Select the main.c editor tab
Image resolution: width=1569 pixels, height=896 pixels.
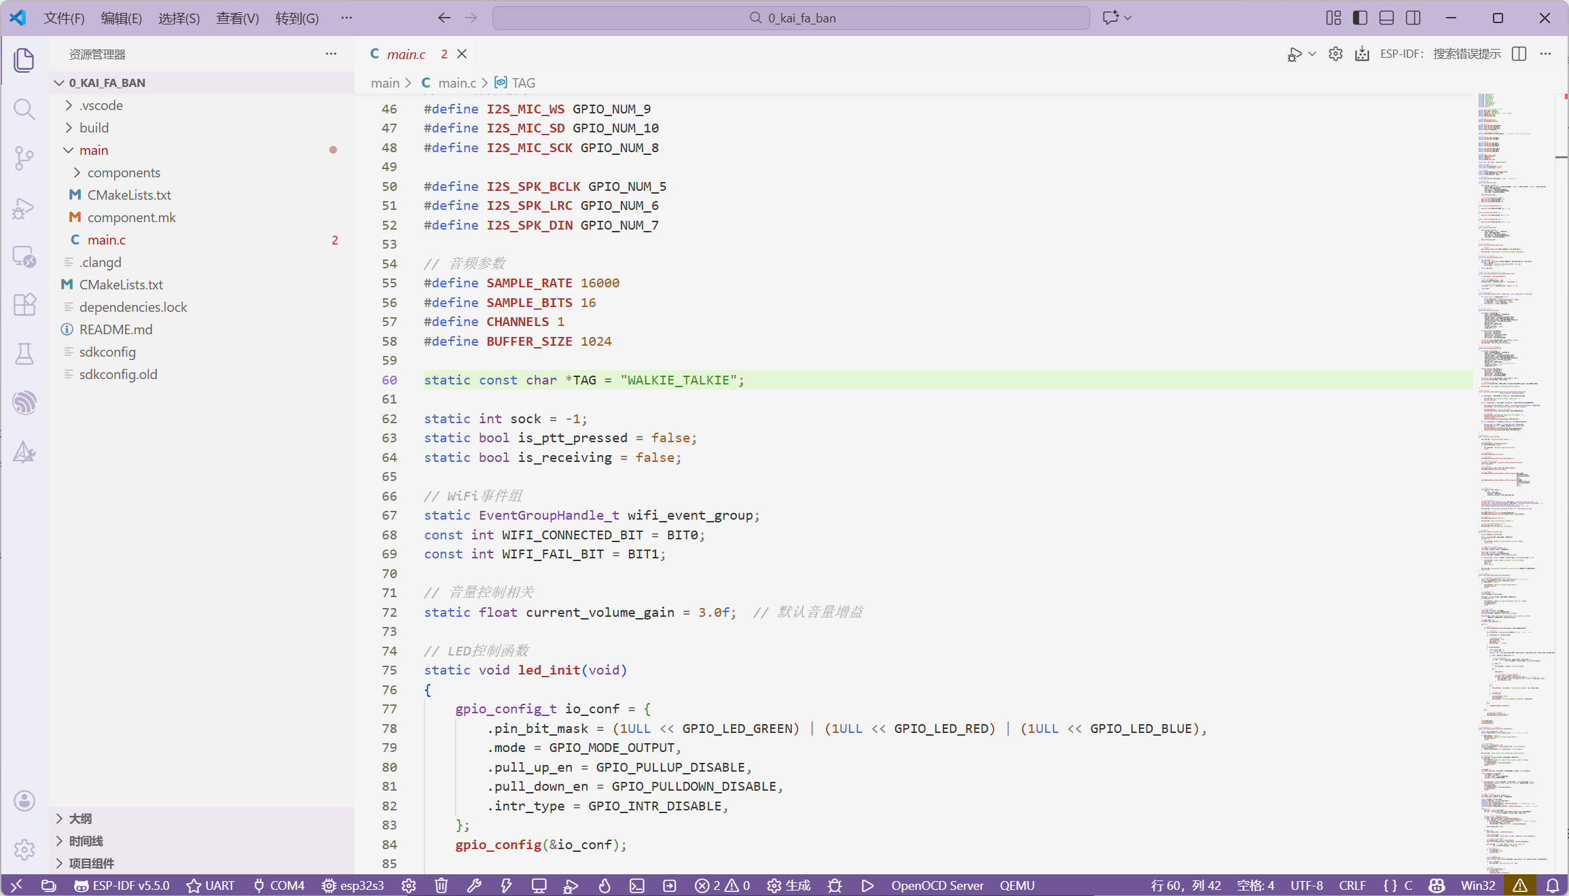[x=405, y=54]
